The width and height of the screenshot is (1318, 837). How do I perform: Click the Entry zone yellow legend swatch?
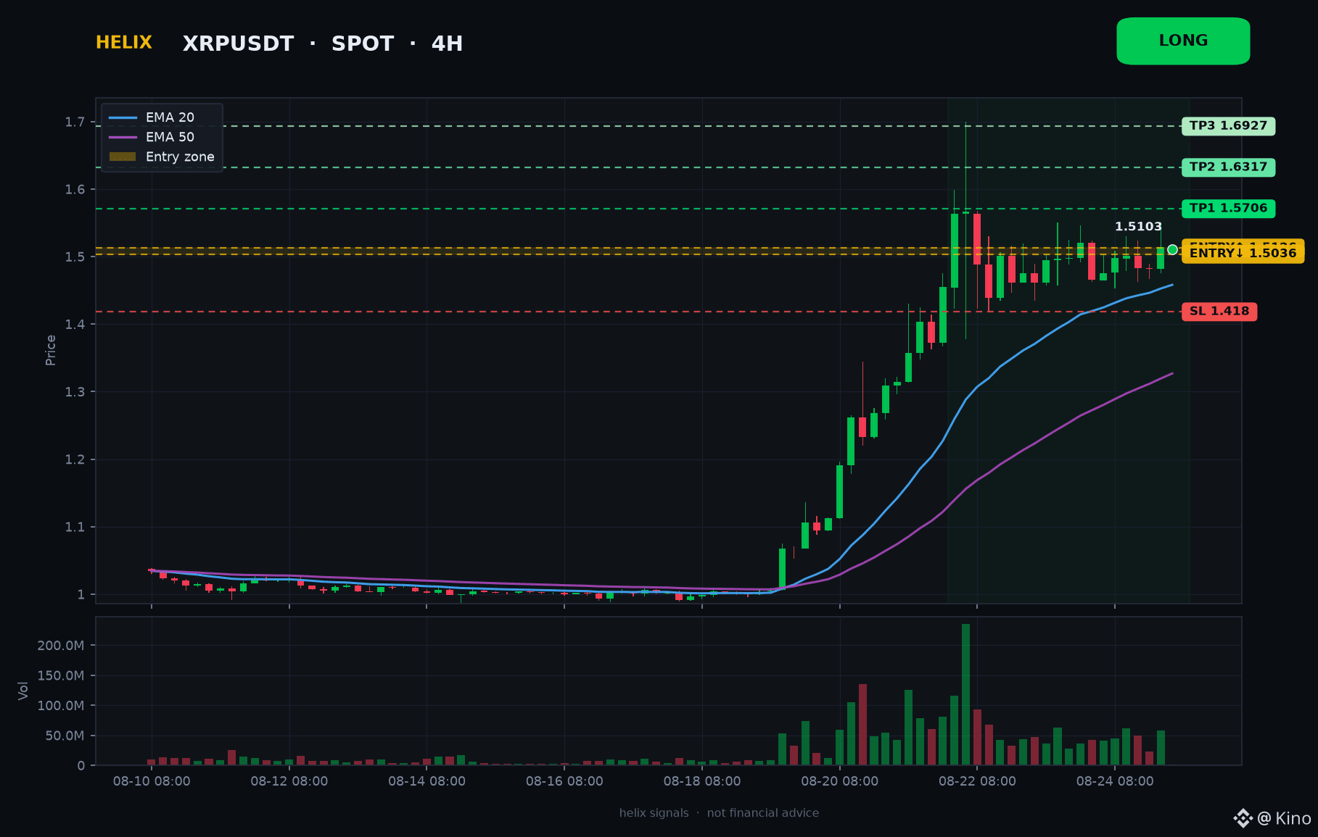(123, 157)
